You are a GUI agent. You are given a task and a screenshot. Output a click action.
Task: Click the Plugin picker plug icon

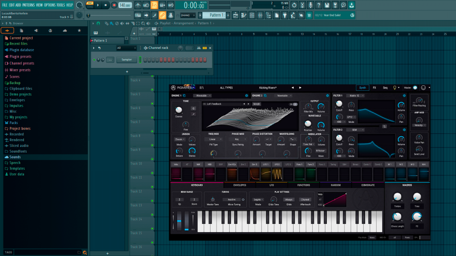285,16
